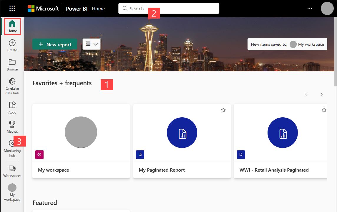Click New items saved to My workspace
This screenshot has height=212, width=337.
(287, 44)
